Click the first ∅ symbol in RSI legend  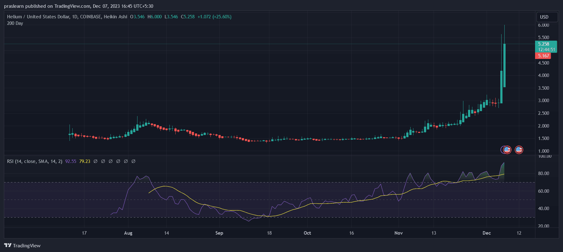pos(96,161)
